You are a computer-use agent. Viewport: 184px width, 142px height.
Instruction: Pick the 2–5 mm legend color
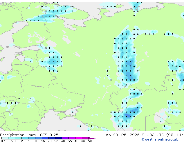coord(25,138)
